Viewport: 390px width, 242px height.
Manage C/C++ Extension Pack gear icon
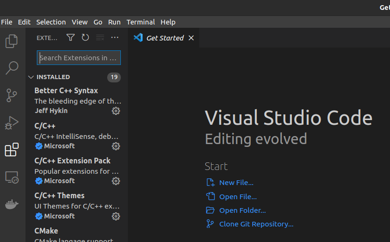(x=116, y=181)
